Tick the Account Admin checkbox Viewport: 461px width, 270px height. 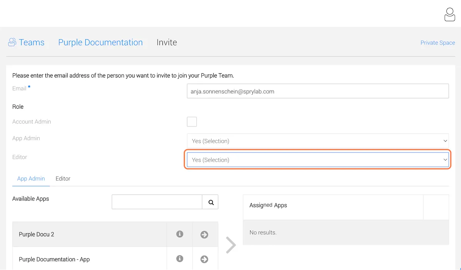(x=192, y=122)
